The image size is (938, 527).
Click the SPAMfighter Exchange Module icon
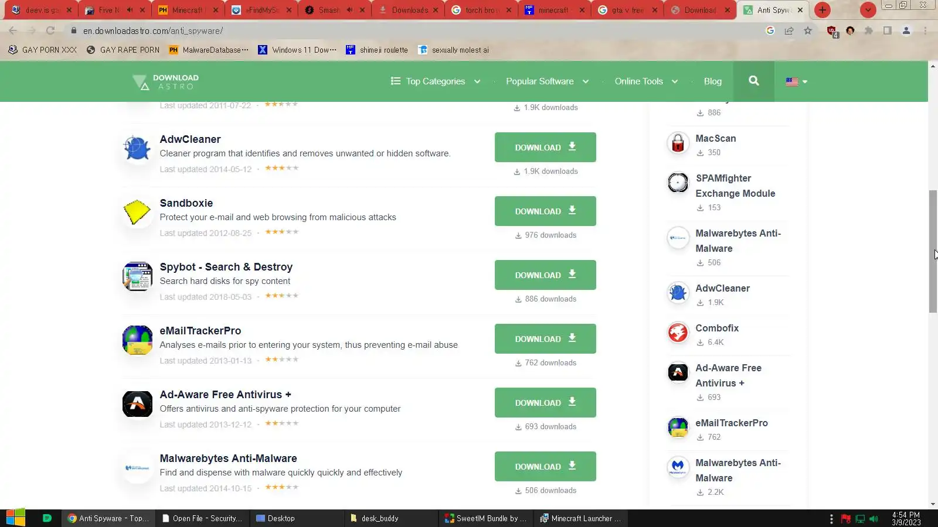pos(678,183)
